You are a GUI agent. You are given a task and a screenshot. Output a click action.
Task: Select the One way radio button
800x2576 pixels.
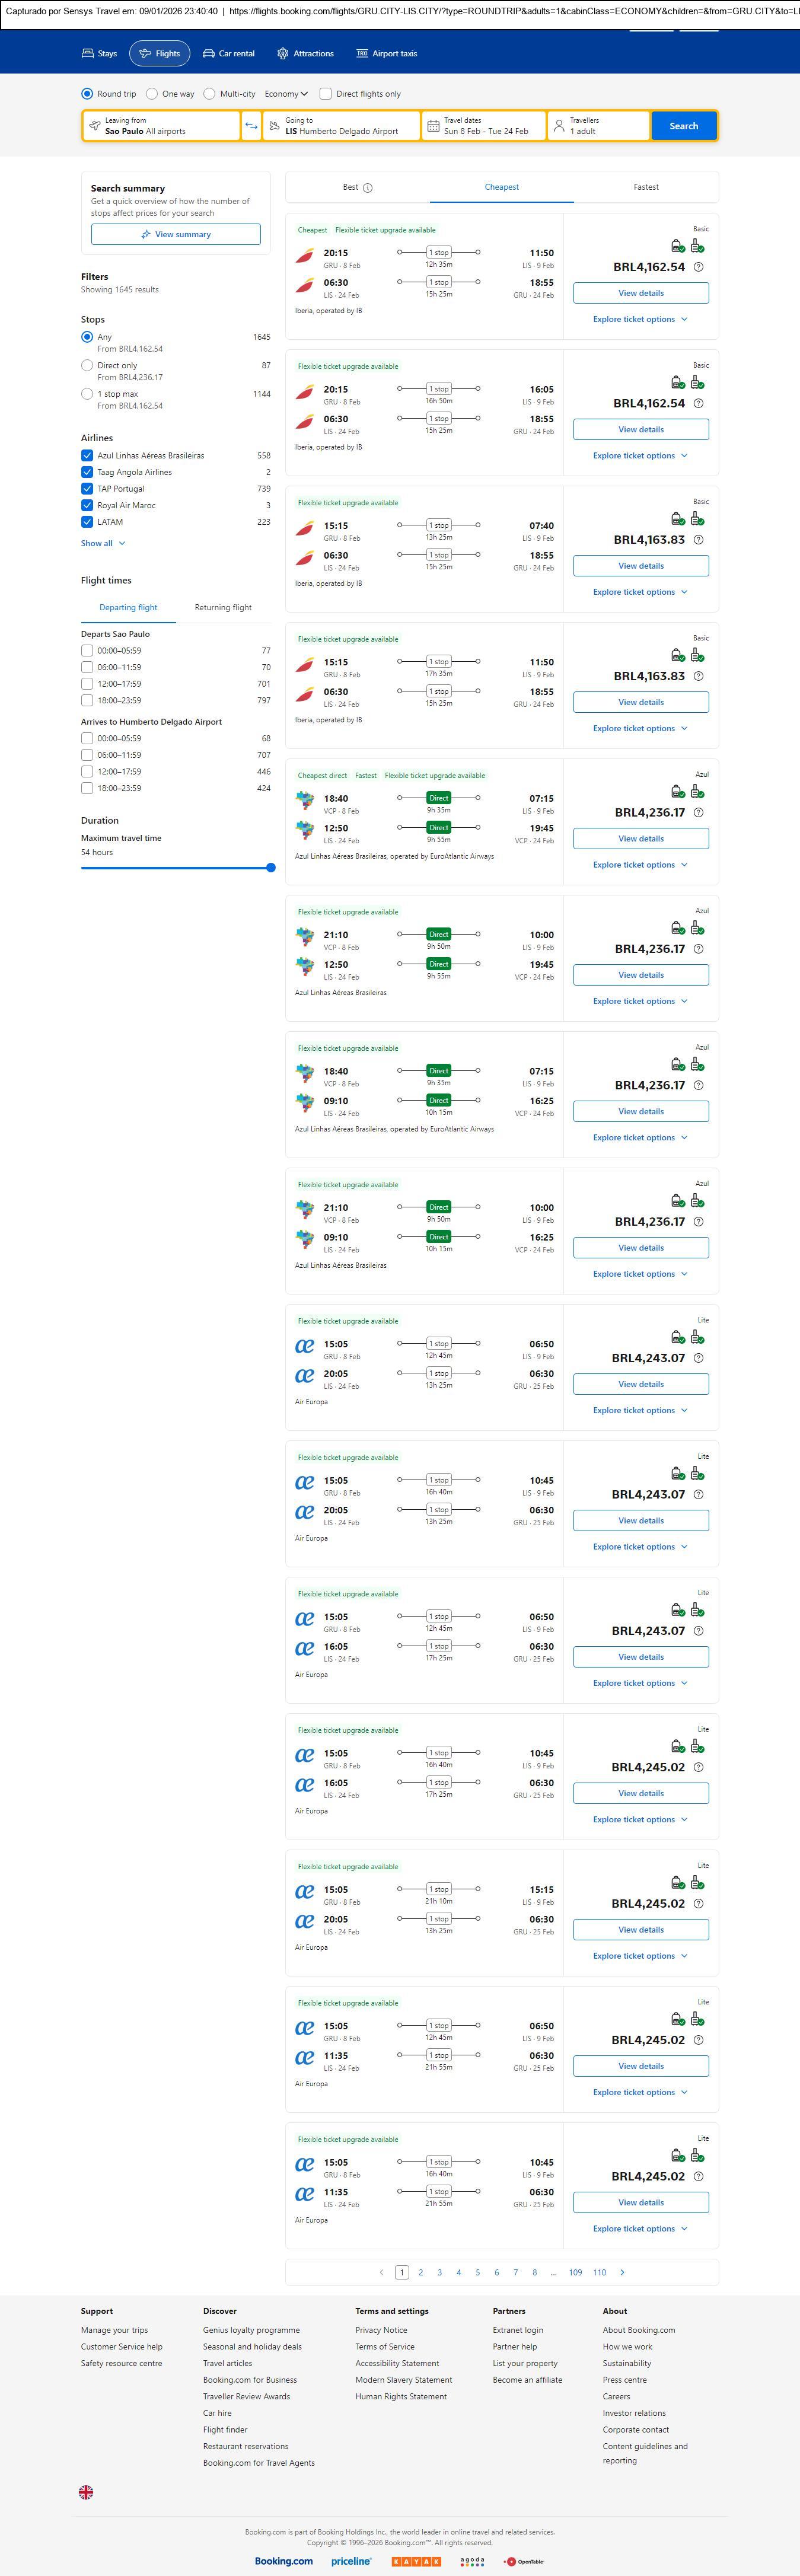(x=152, y=94)
